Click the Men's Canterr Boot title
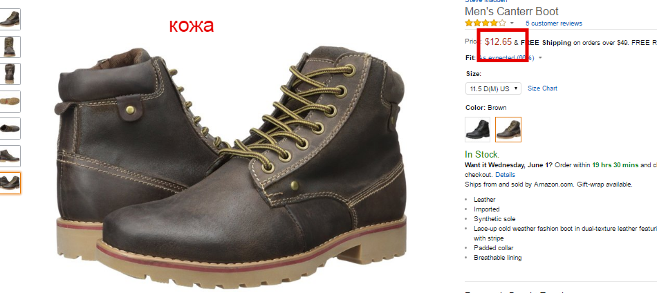This screenshot has width=657, height=293. [x=512, y=11]
